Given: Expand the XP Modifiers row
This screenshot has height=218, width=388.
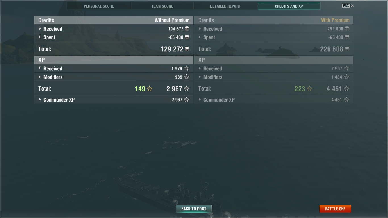Looking at the screenshot, I should tap(114, 77).
